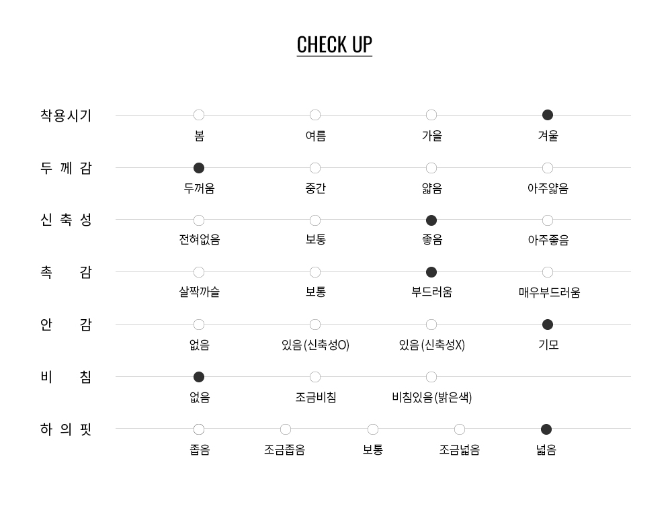Viewport: 672px width, 510px height.
Task: Click the filled 기모 lining circle
Action: [548, 325]
